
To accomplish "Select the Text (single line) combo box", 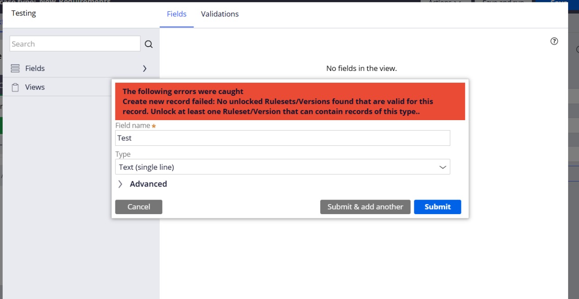I will tap(276, 167).
